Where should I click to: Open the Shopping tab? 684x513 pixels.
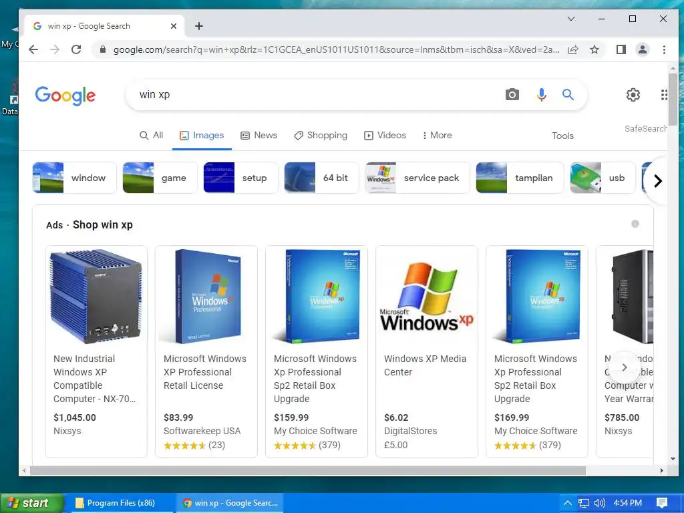[321, 135]
